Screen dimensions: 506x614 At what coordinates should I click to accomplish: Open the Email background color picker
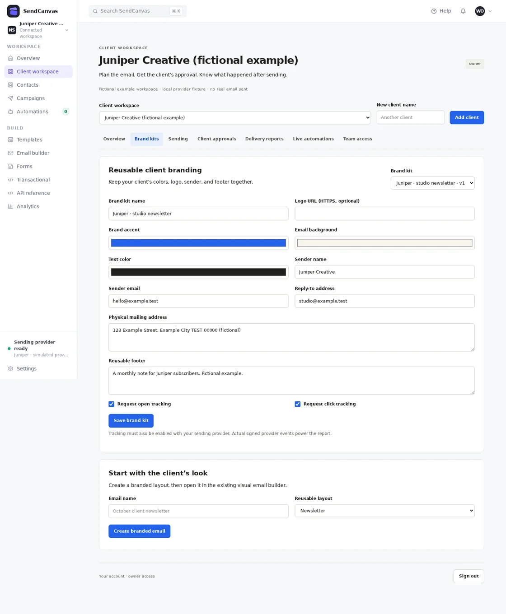click(385, 243)
